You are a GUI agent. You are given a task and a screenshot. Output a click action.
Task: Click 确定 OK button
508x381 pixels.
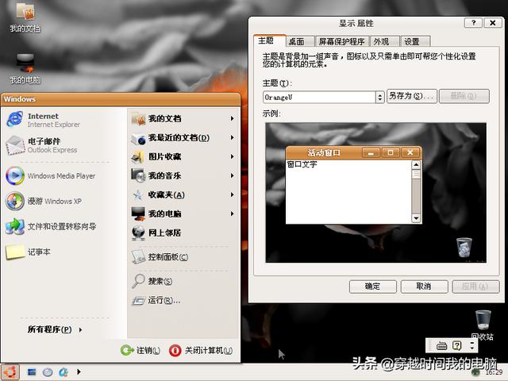372,287
